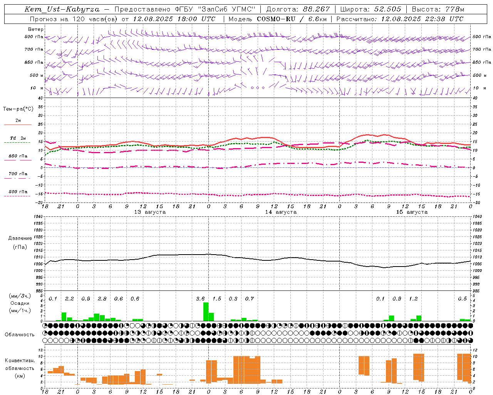Click the 14 августа date label
Image resolution: width=493 pixels, height=395 pixels.
coord(281,212)
